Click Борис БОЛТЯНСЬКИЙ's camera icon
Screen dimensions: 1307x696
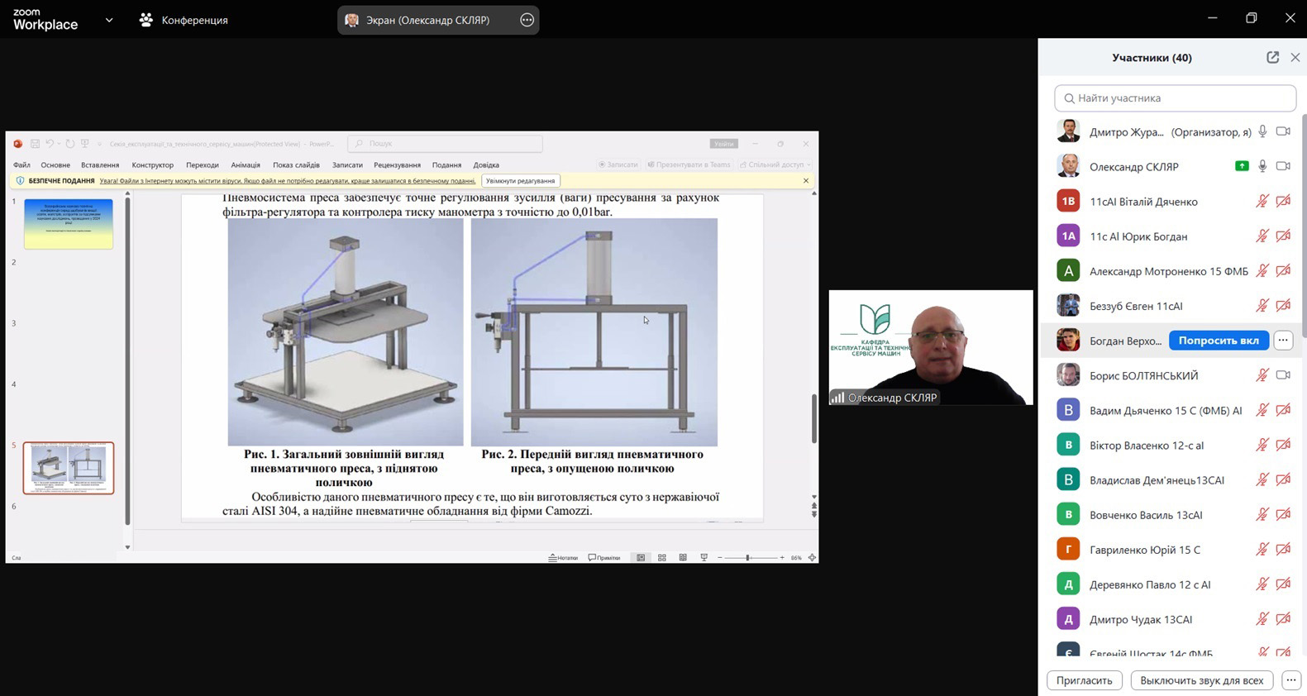[x=1283, y=375]
